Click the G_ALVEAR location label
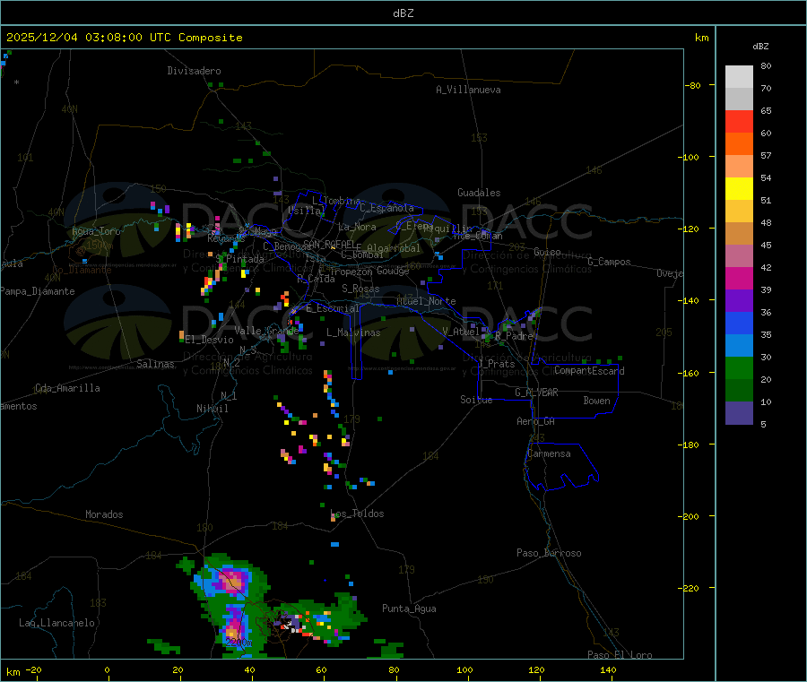 coord(537,393)
